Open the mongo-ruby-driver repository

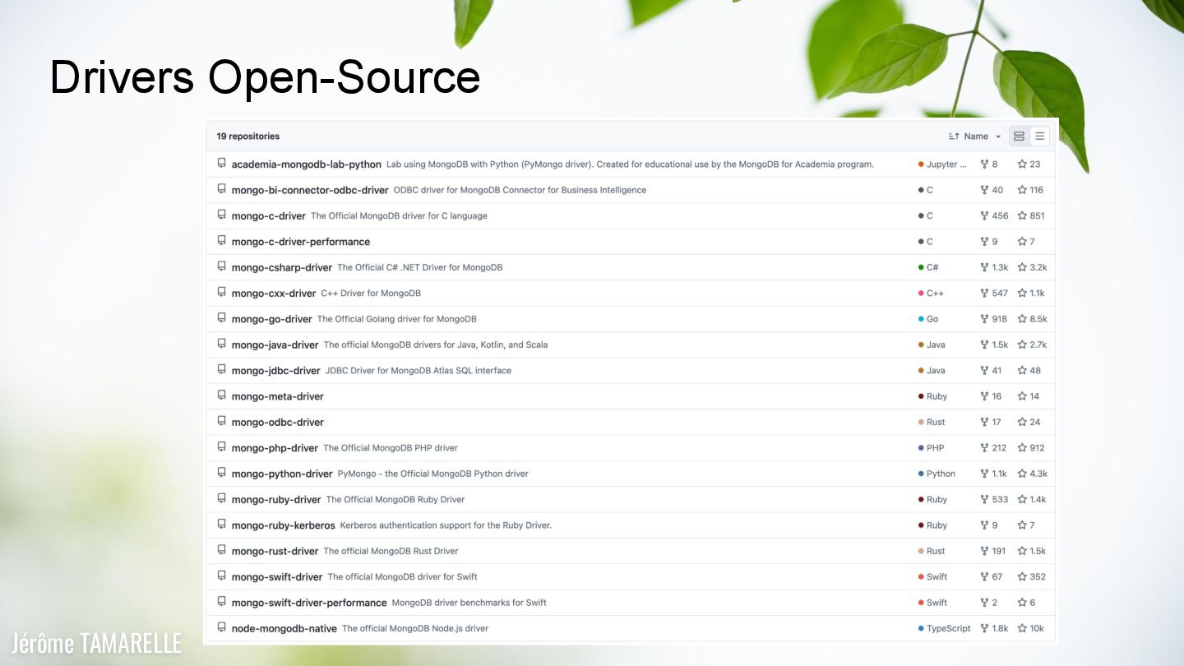276,500
